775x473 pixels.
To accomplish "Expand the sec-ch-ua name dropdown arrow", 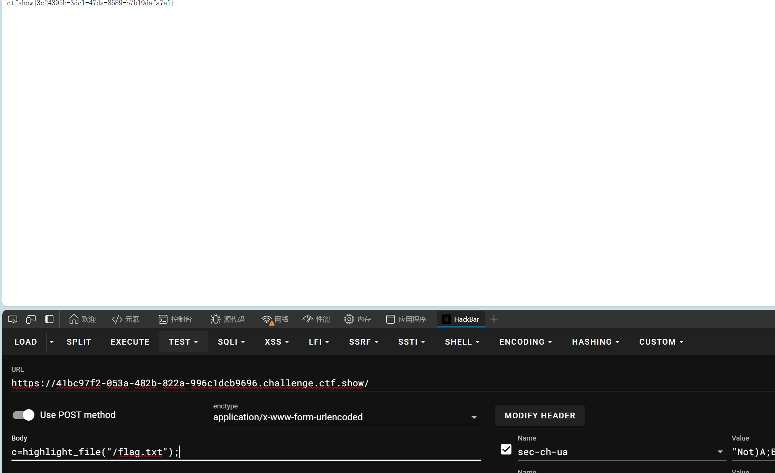I will [720, 452].
